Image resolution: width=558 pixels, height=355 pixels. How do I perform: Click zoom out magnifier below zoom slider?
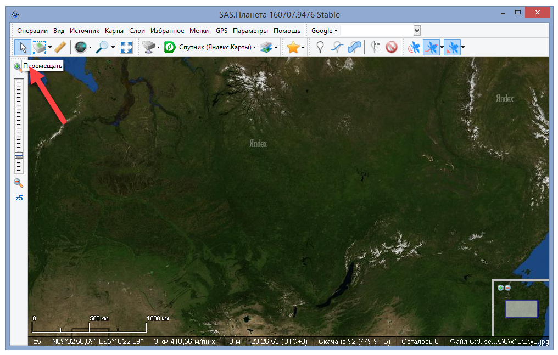[18, 183]
